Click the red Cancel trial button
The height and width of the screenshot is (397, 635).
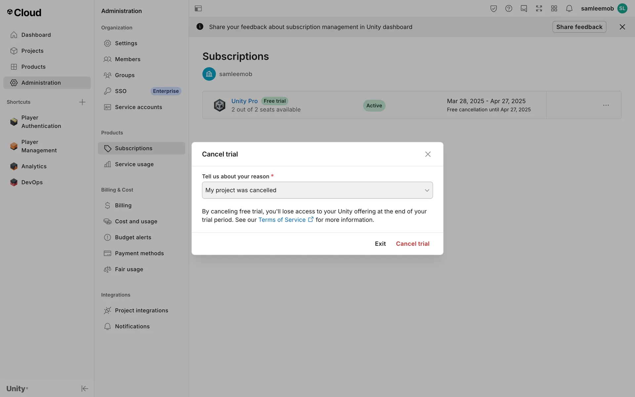click(412, 244)
